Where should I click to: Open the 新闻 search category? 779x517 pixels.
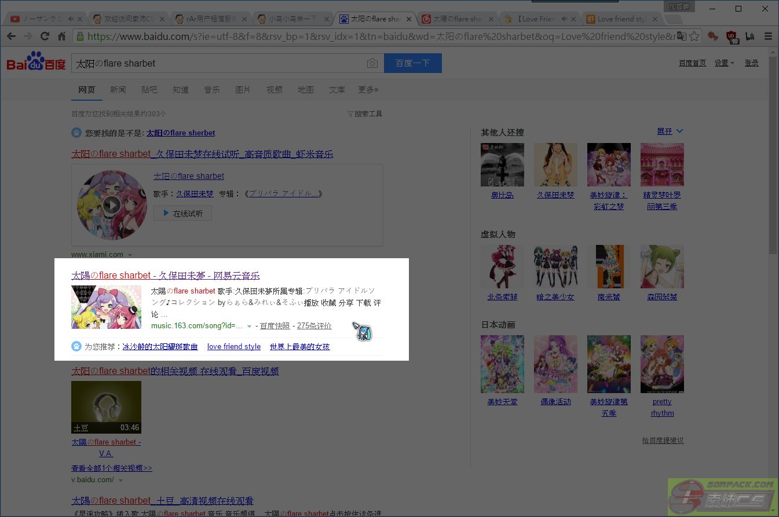tap(118, 90)
